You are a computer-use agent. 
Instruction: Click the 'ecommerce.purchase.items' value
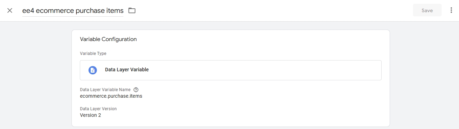[111, 96]
